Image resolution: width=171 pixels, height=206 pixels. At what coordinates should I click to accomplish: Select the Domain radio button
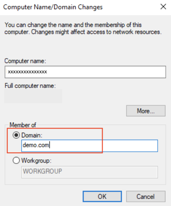pyautogui.click(x=16, y=135)
